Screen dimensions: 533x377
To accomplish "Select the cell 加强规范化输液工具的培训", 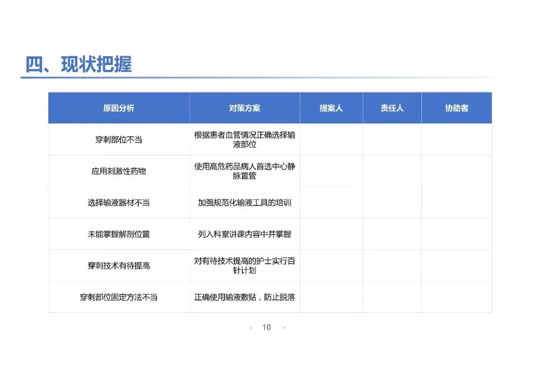I will tap(245, 203).
